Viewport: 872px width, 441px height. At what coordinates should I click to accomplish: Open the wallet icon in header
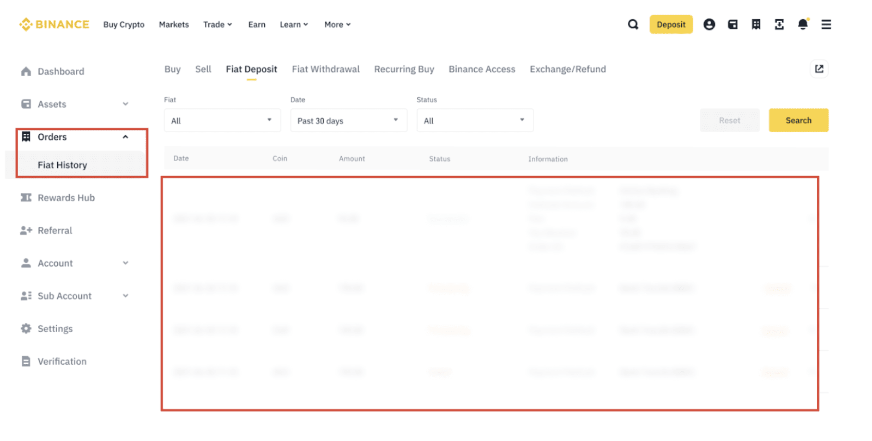(732, 24)
